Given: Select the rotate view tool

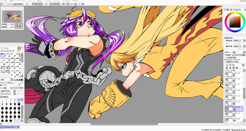Looking at the screenshot, I should click(x=7, y=51).
